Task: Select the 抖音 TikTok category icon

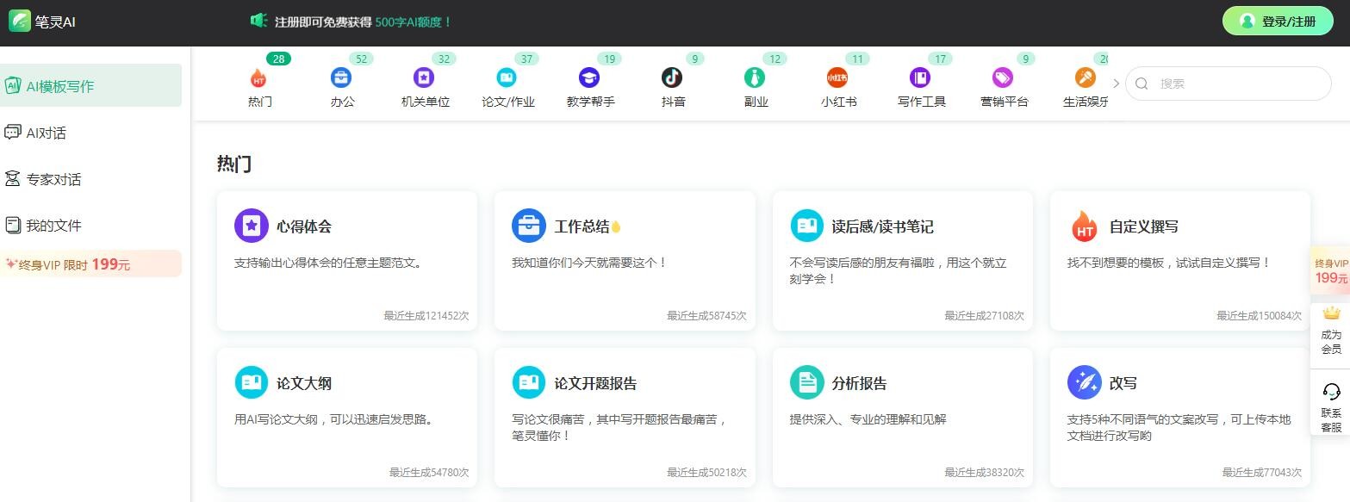Action: pyautogui.click(x=672, y=77)
